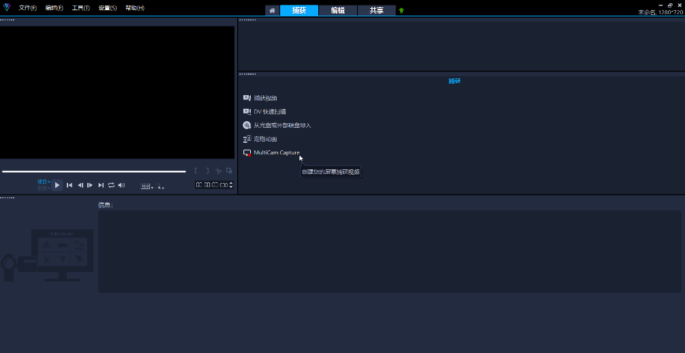The image size is (685, 353).
Task: Toggle the Repeat loop playback icon
Action: coord(111,185)
